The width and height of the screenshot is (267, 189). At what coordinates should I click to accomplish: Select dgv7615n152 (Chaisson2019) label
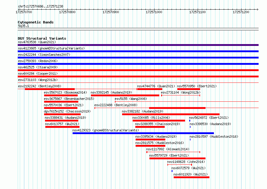pos(67,111)
